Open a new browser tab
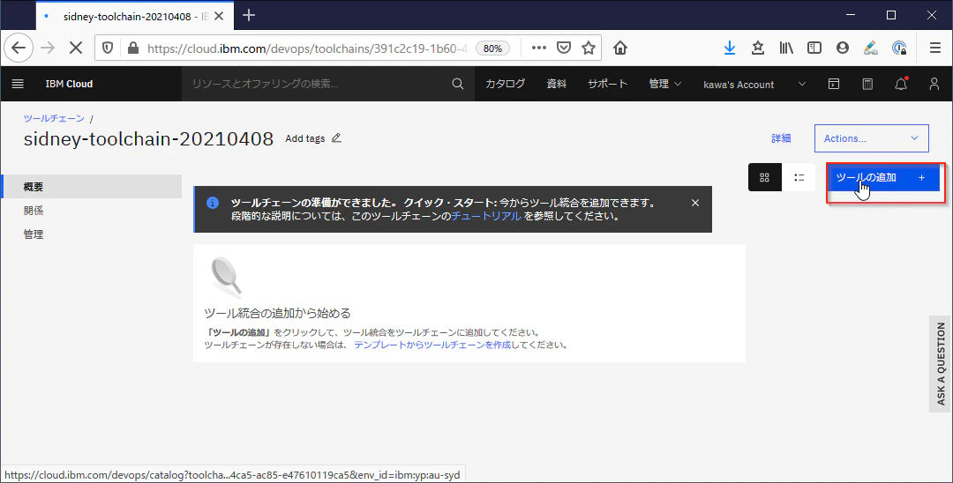Image resolution: width=953 pixels, height=483 pixels. pyautogui.click(x=249, y=16)
